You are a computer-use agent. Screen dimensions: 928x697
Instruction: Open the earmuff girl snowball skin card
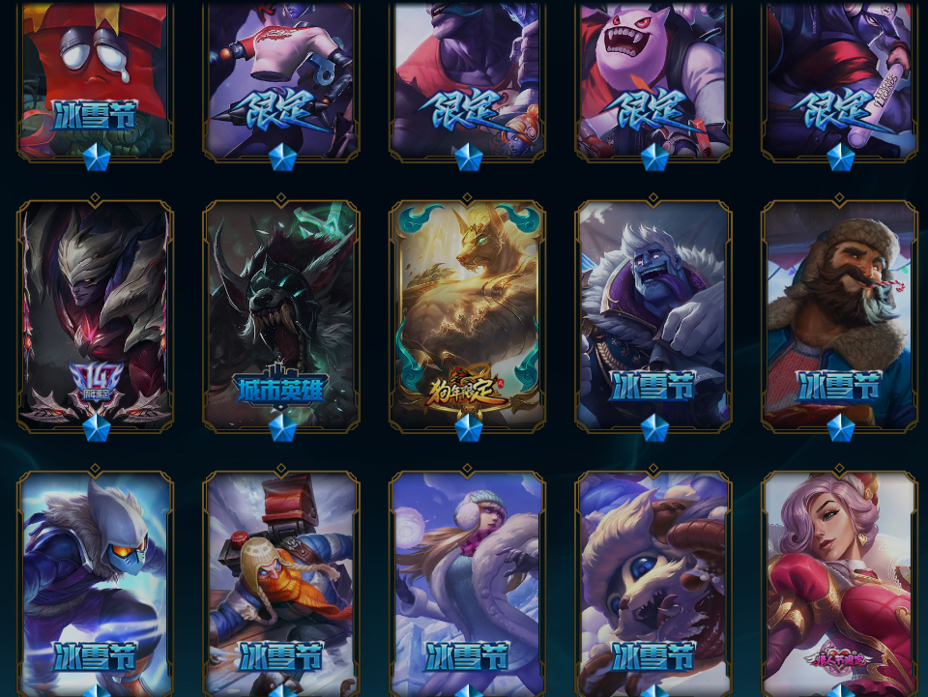pyautogui.click(x=467, y=584)
